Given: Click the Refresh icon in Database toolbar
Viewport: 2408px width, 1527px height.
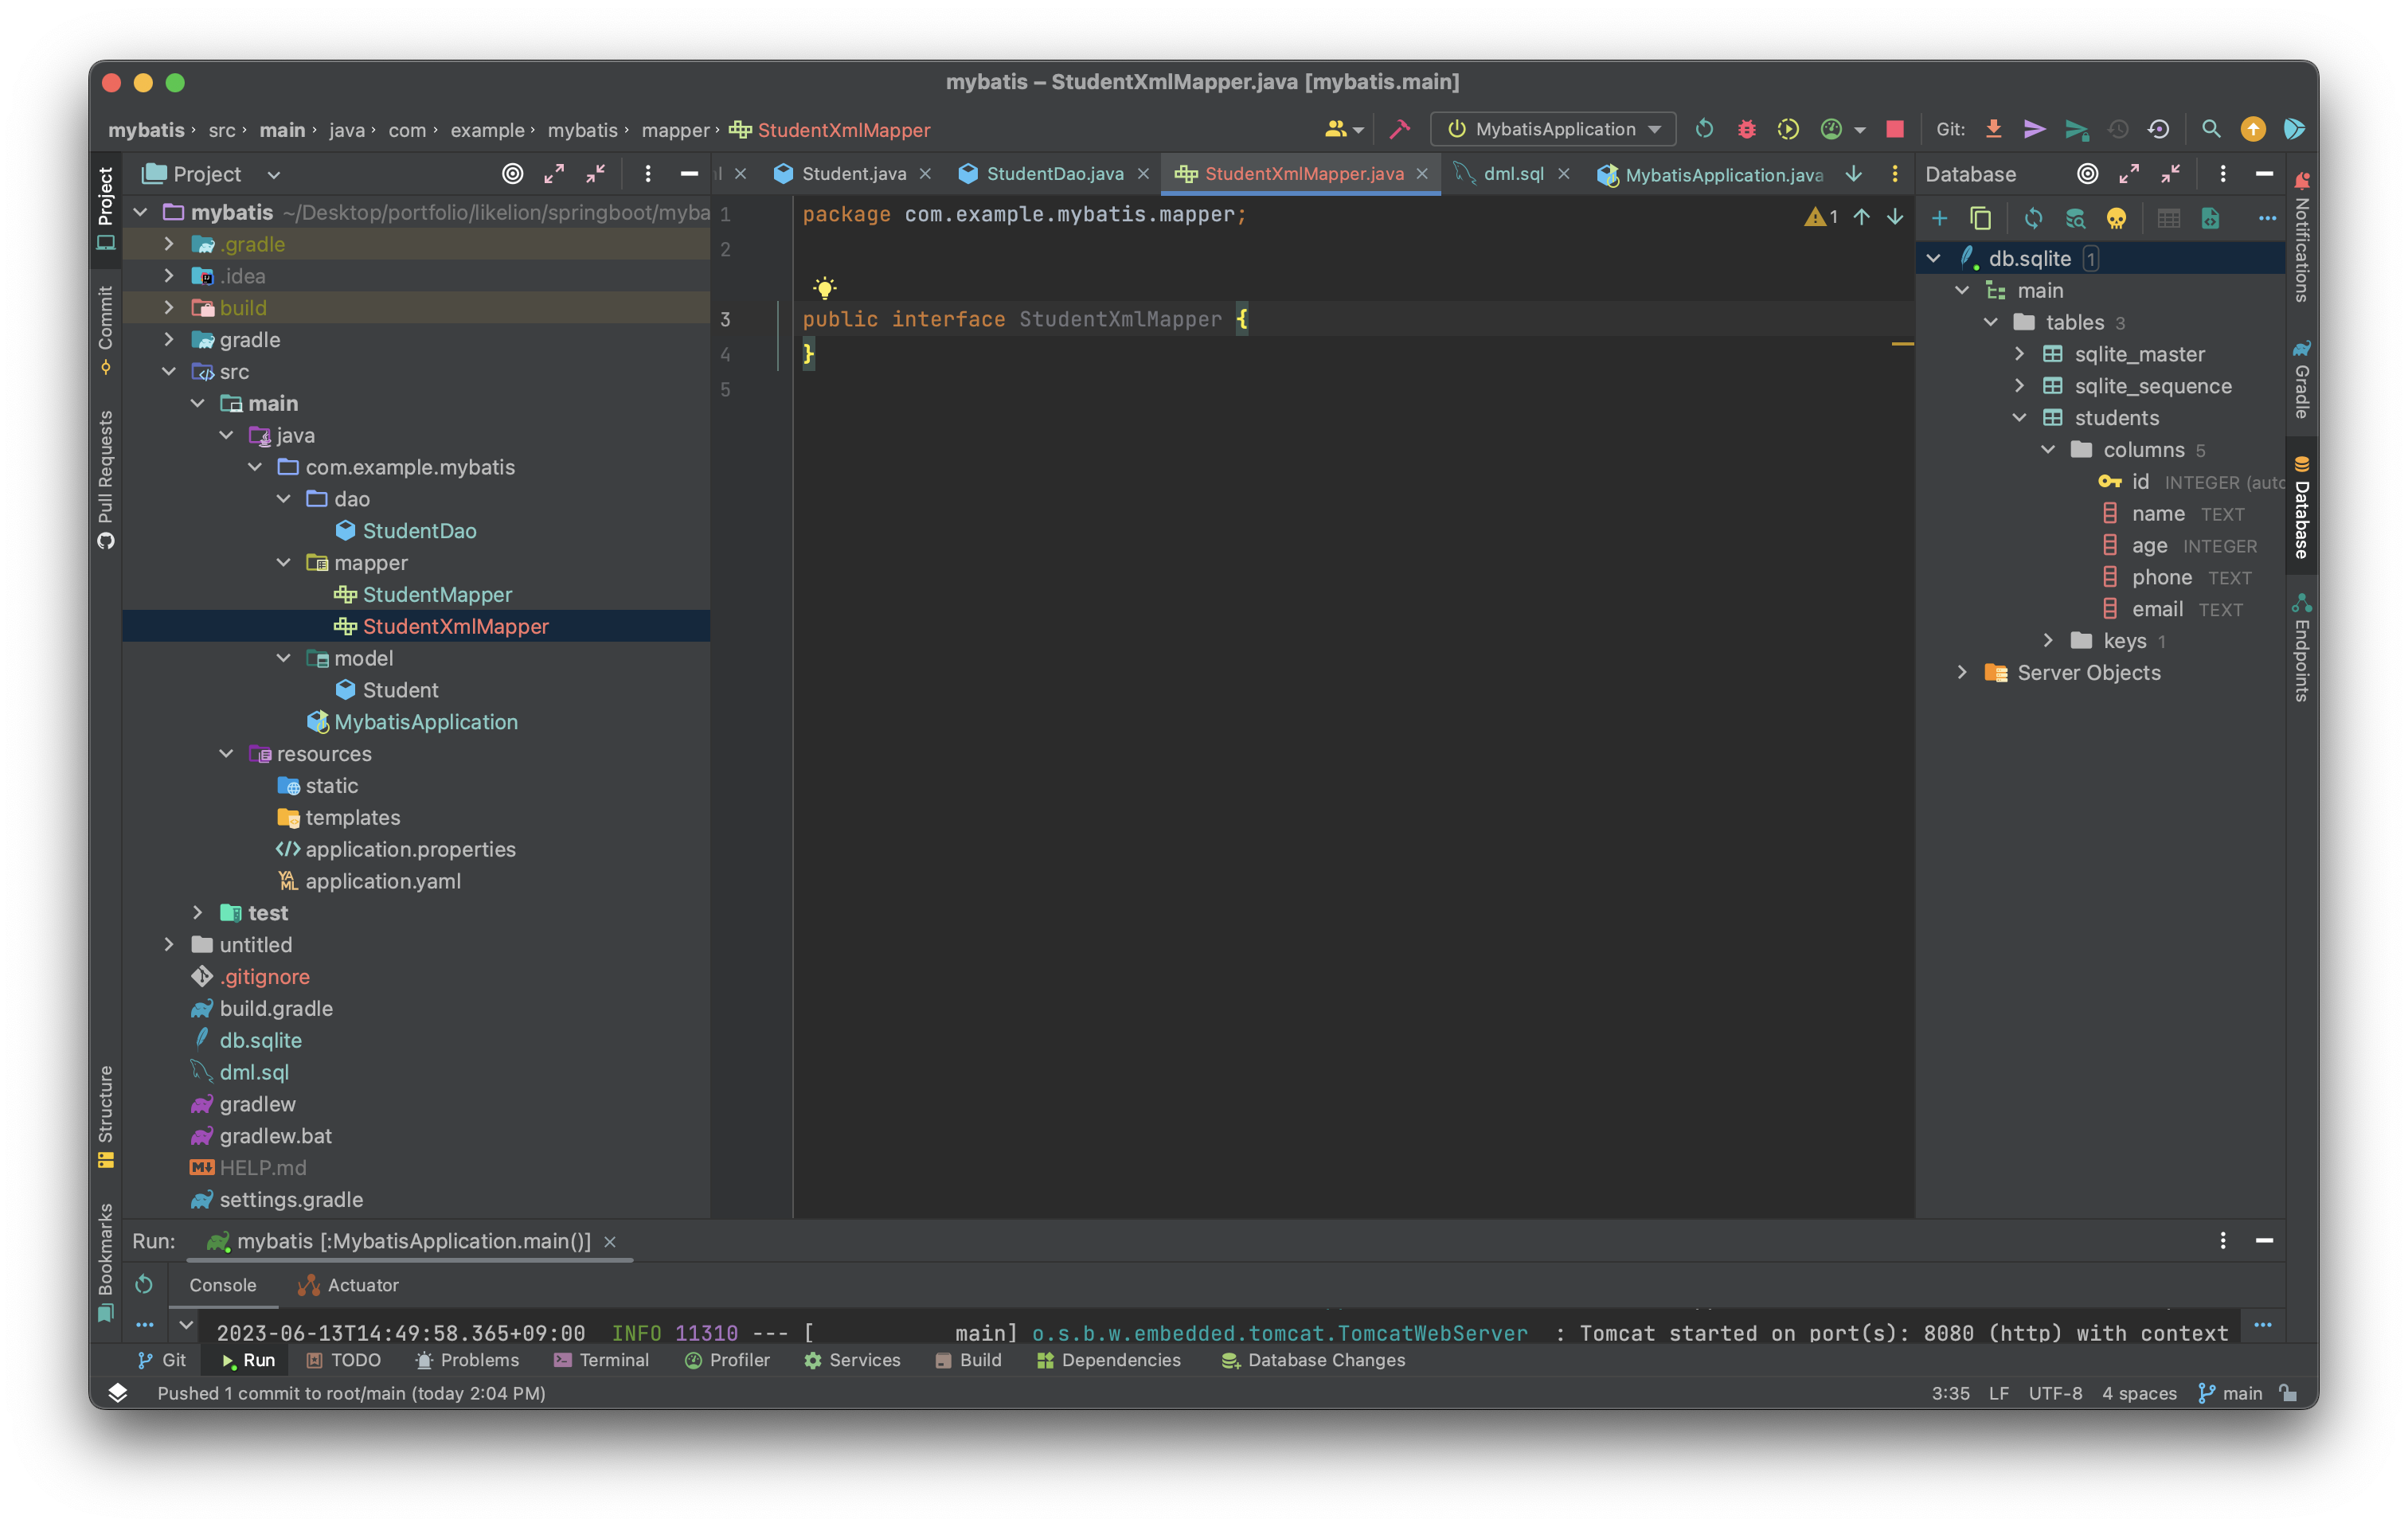Looking at the screenshot, I should click(2033, 218).
